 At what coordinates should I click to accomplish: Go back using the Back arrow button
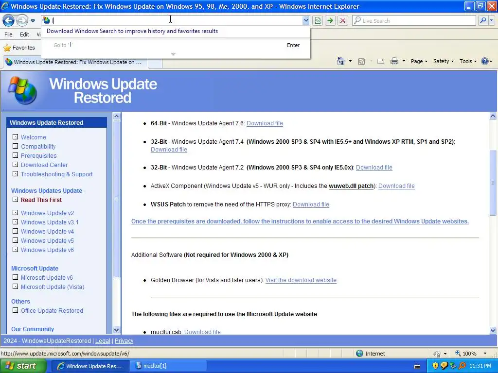[9, 20]
